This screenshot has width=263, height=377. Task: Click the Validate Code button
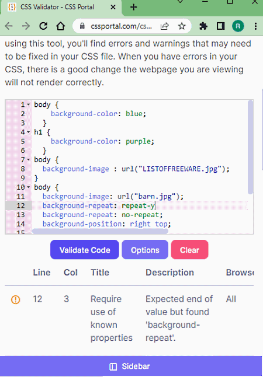(85, 250)
